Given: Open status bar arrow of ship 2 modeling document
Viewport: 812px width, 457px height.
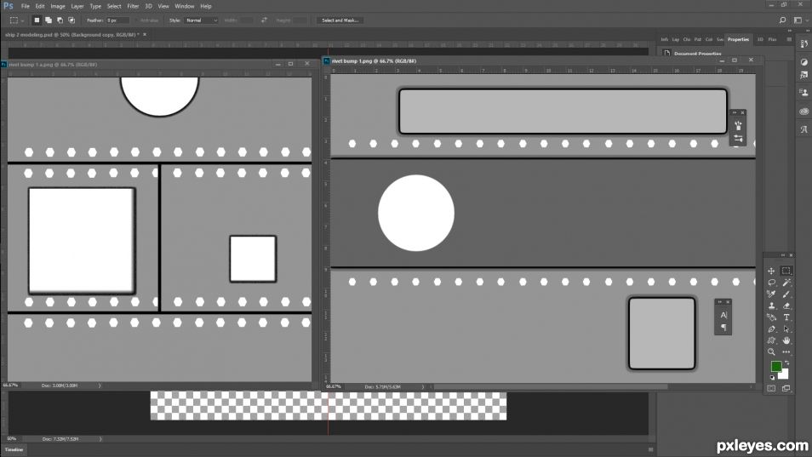Looking at the screenshot, I should 100,439.
